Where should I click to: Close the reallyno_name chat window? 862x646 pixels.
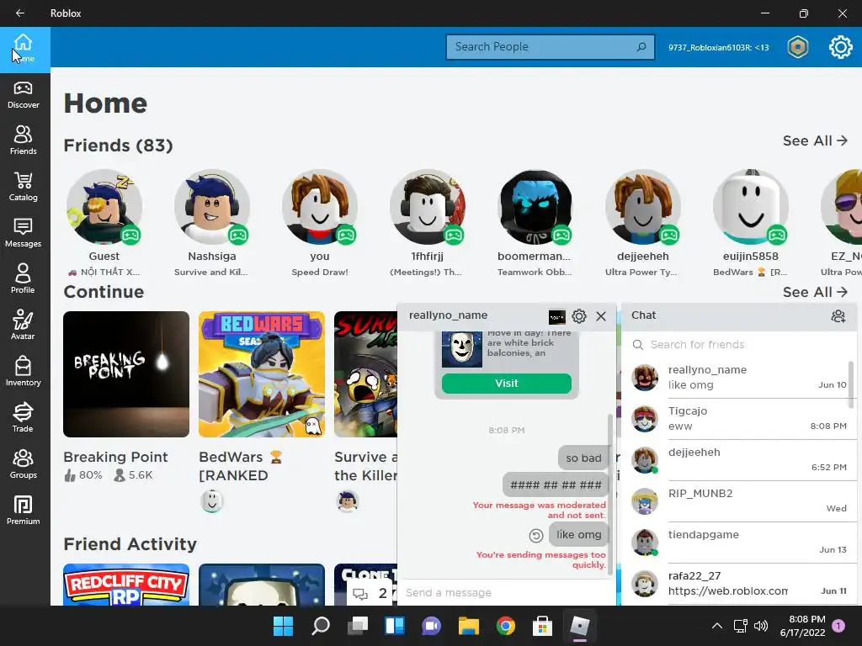click(x=601, y=316)
